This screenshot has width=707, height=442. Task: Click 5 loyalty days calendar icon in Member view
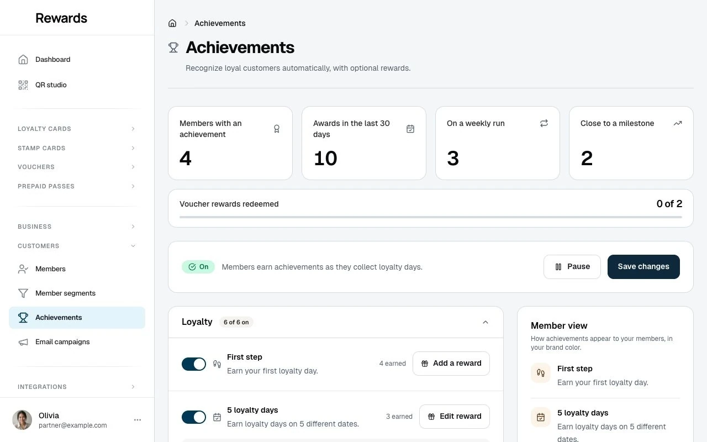pyautogui.click(x=541, y=417)
